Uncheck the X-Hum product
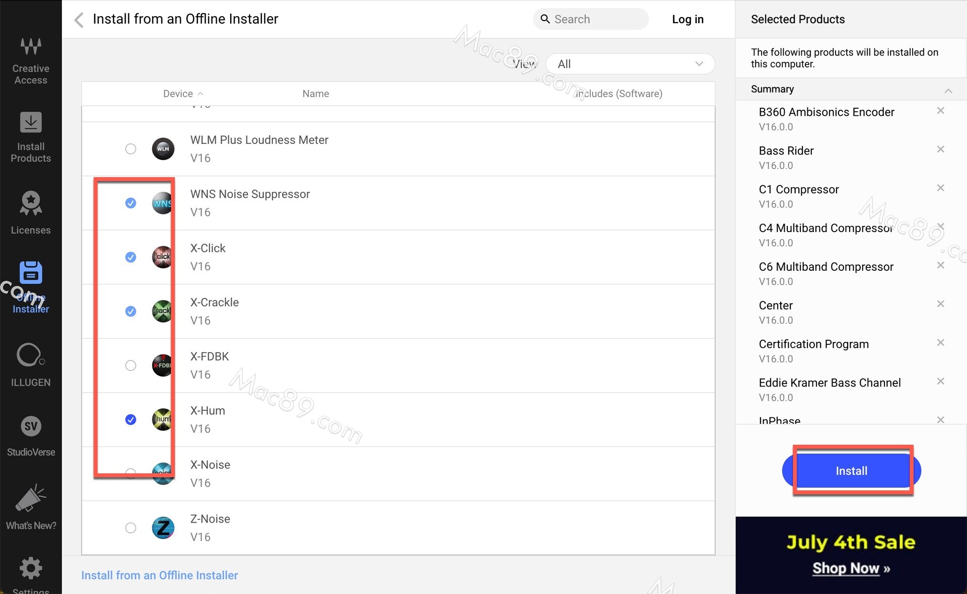Viewport: 967px width, 594px height. [x=130, y=419]
